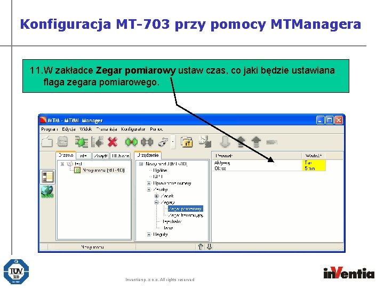Open the Program menu

coord(49,129)
